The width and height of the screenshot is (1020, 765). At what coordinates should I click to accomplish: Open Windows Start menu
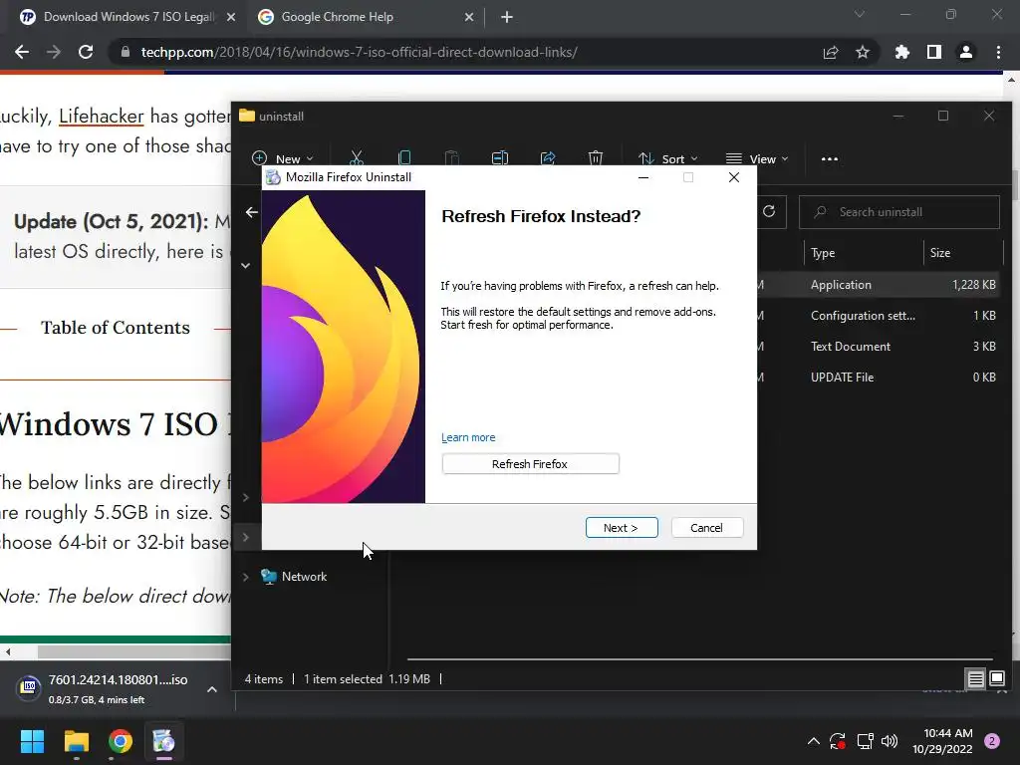click(x=32, y=741)
